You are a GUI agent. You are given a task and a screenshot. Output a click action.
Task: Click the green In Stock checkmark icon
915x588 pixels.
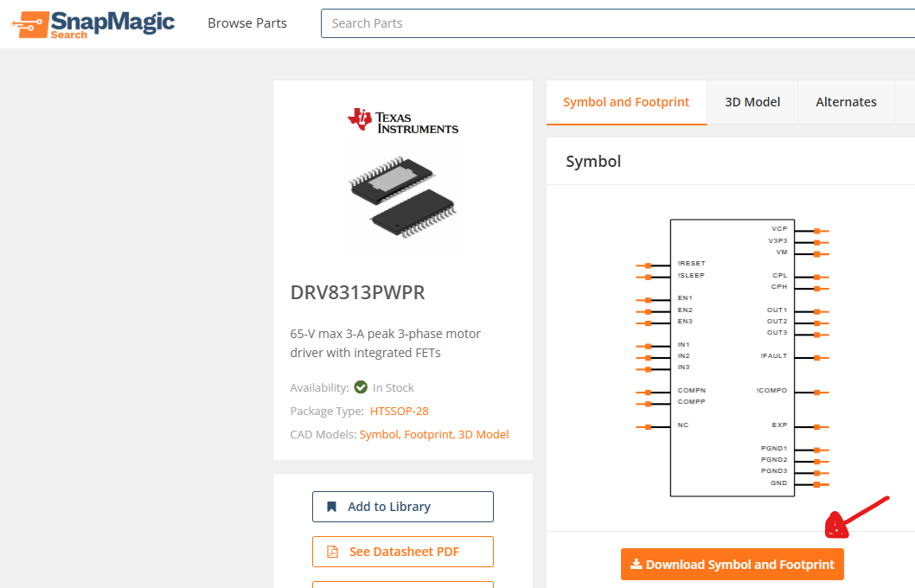click(361, 387)
